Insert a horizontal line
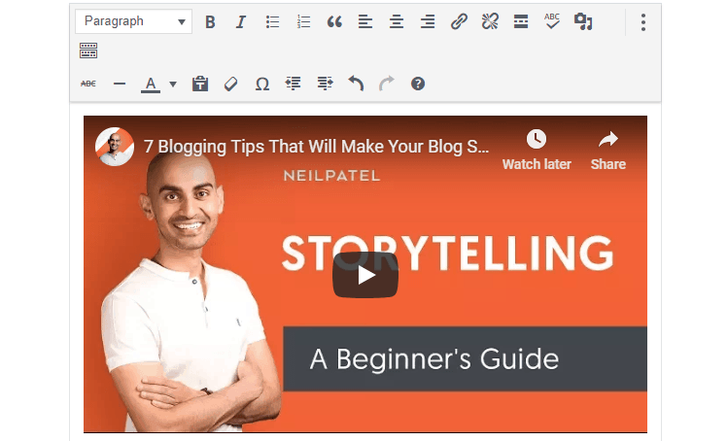 (x=120, y=84)
